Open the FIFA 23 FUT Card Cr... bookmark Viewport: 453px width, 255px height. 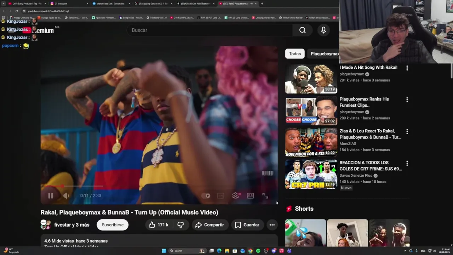click(x=209, y=17)
